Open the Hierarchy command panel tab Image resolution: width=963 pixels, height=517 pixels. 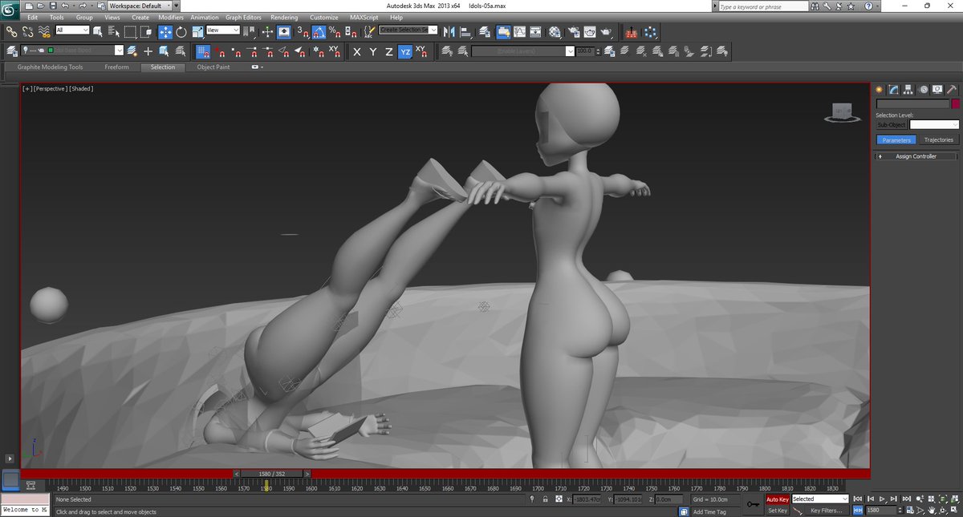pyautogui.click(x=908, y=89)
